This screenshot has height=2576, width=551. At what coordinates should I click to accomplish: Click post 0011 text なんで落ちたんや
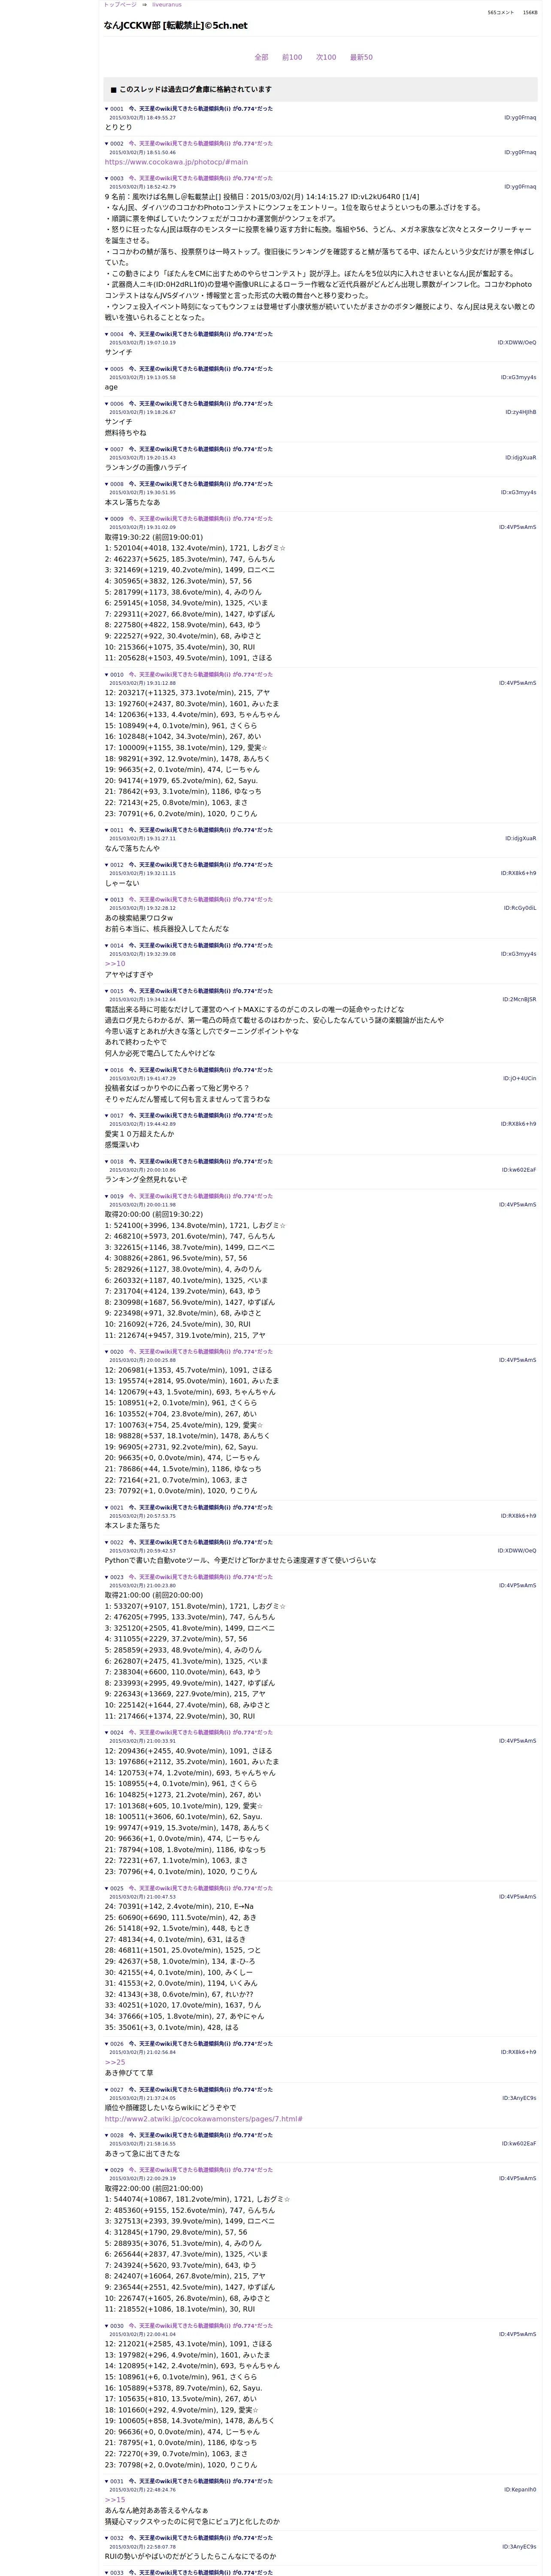tap(132, 848)
